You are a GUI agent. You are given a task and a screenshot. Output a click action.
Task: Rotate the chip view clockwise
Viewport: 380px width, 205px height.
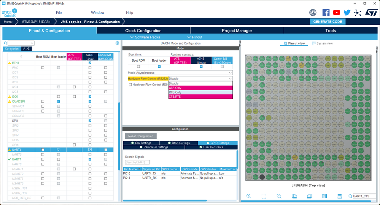point(294,196)
